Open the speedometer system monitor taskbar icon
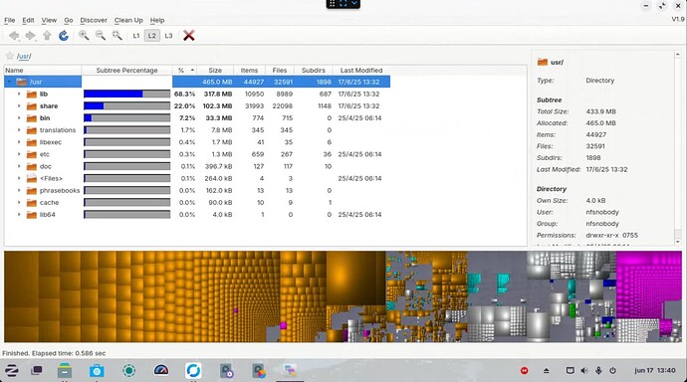 161,371
